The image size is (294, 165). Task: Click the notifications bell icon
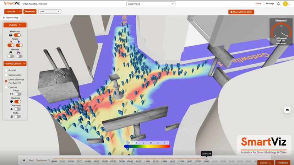pyautogui.click(x=278, y=4)
